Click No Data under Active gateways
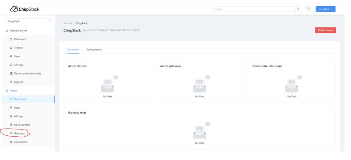 pyautogui.click(x=200, y=97)
